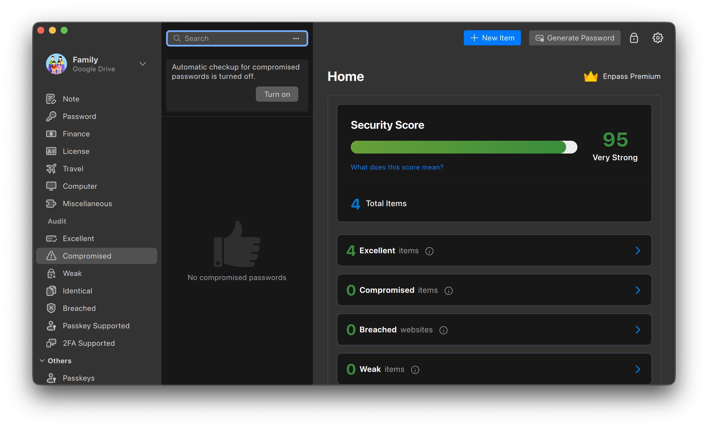Select Breached in Audit list
708x428 pixels.
pos(97,308)
